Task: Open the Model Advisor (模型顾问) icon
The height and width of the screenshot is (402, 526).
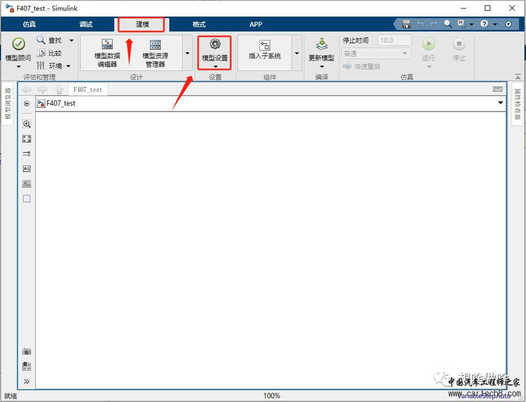Action: 19,44
